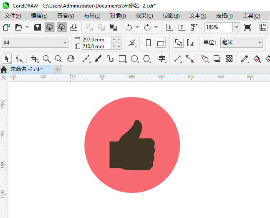Screen dimensions: 270x218
Task: Click the 210.0 mm page height field
Action: tap(96, 46)
